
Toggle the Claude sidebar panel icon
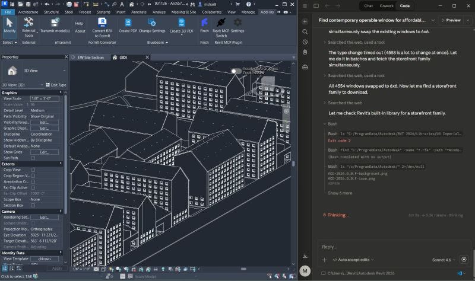[316, 6]
